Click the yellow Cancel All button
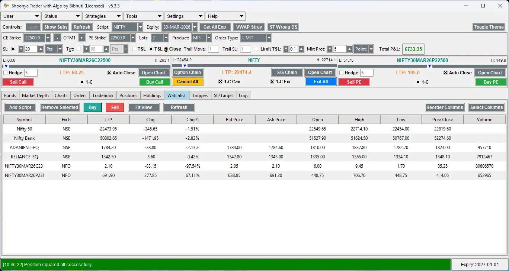 click(188, 82)
